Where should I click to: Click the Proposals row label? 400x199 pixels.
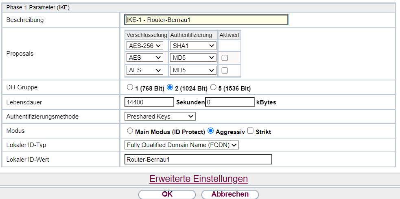click(x=20, y=54)
